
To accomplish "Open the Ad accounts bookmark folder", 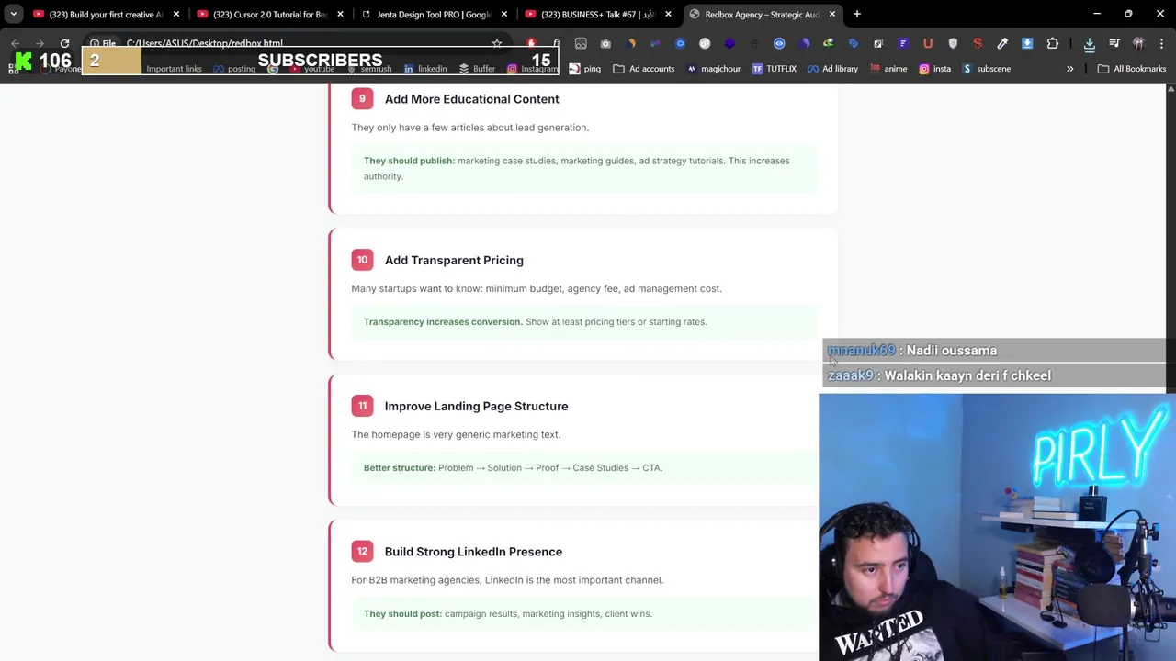I will [x=643, y=69].
